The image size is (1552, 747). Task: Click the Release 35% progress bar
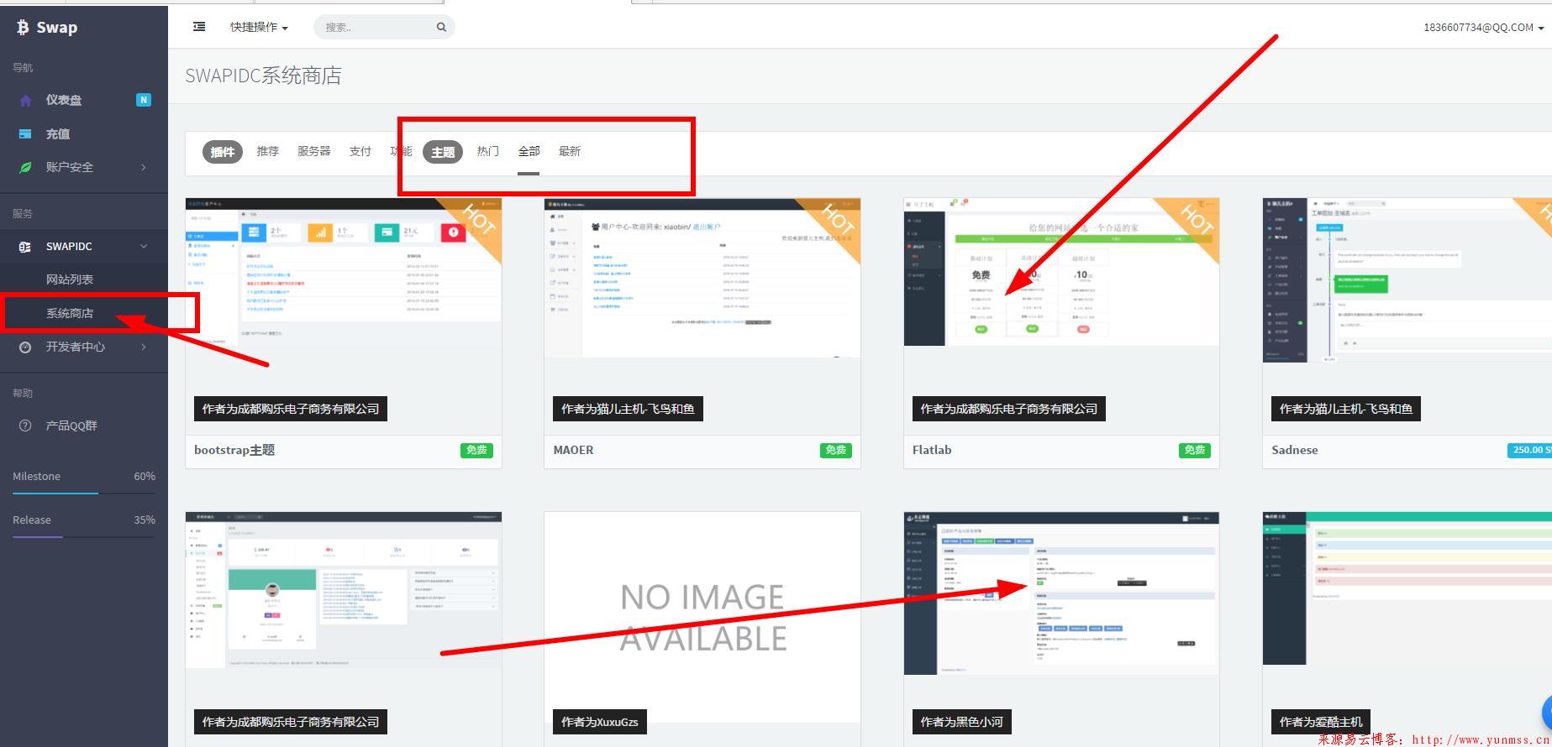(84, 537)
